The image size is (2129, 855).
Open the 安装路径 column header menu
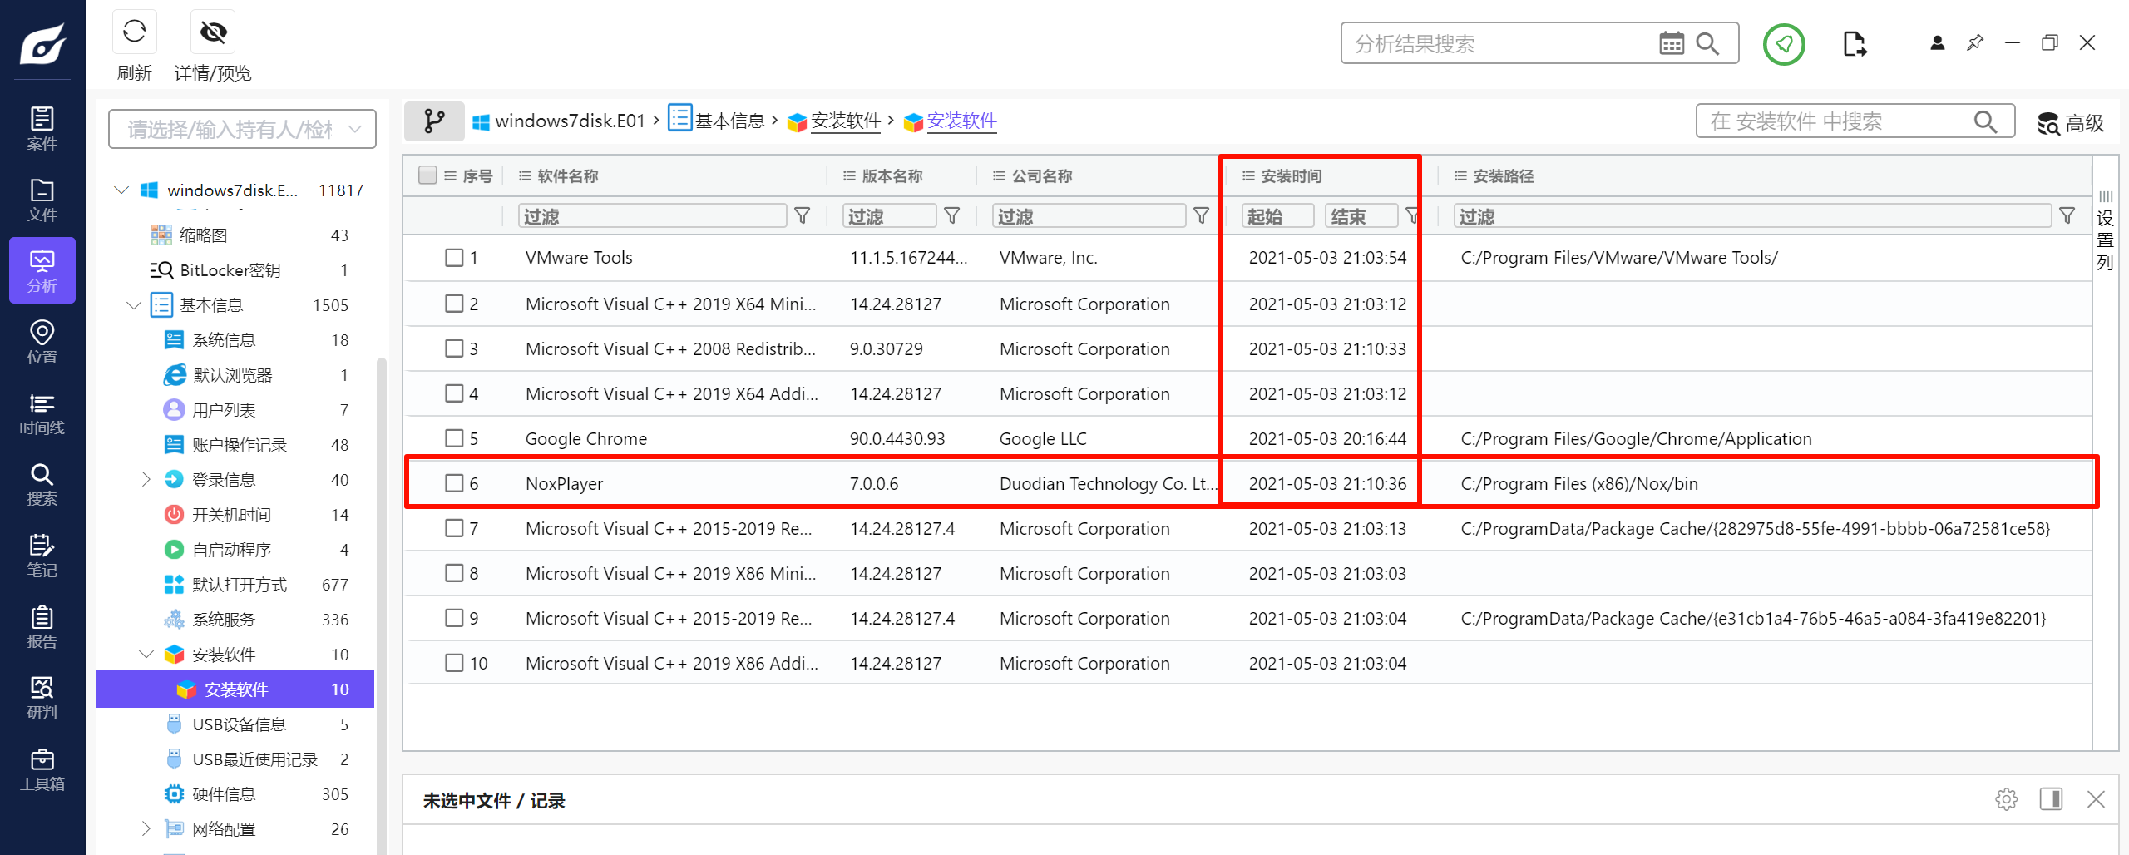pos(1460,175)
